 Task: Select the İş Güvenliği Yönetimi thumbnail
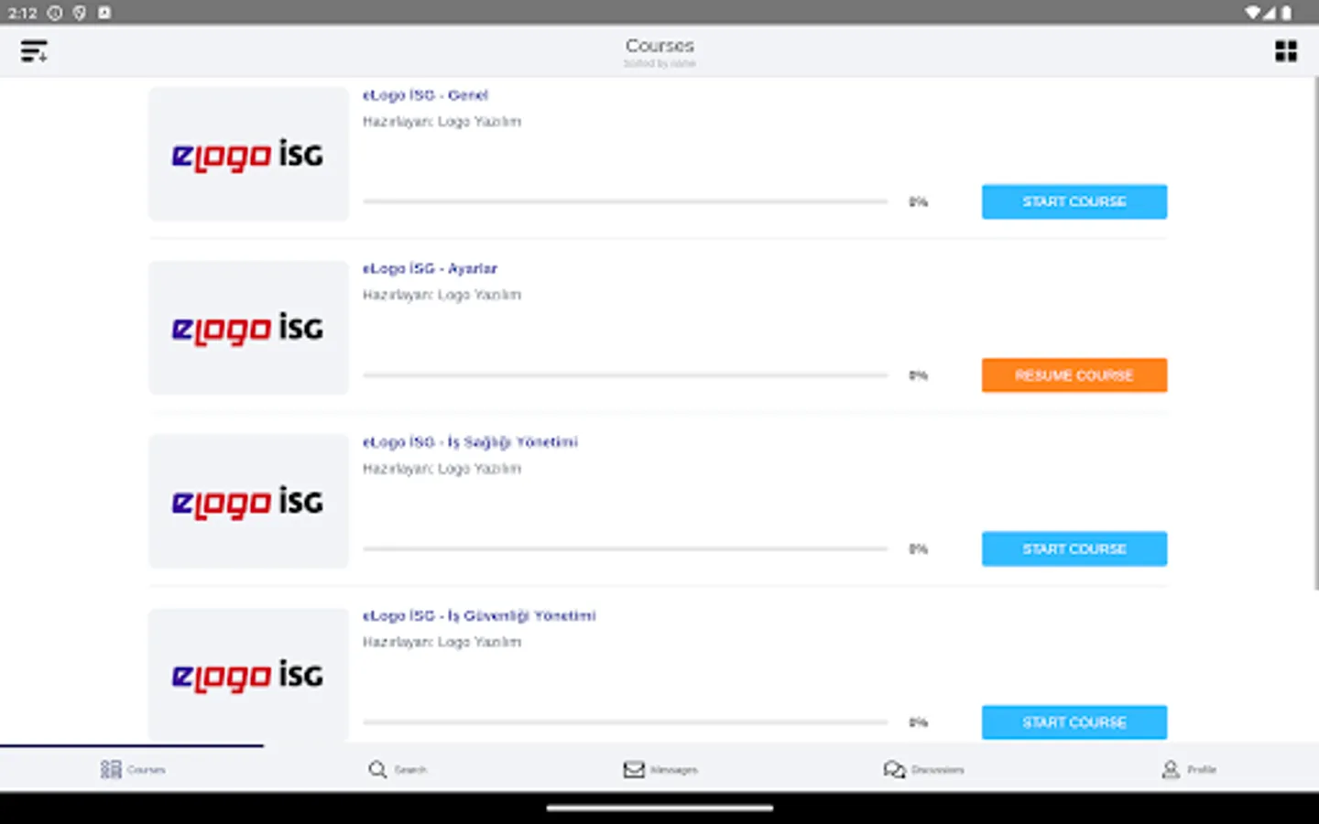pyautogui.click(x=248, y=675)
